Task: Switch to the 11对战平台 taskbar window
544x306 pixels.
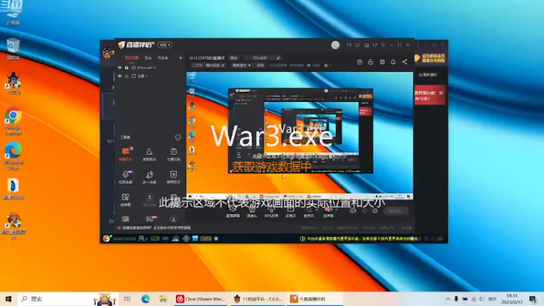Action: [258, 299]
